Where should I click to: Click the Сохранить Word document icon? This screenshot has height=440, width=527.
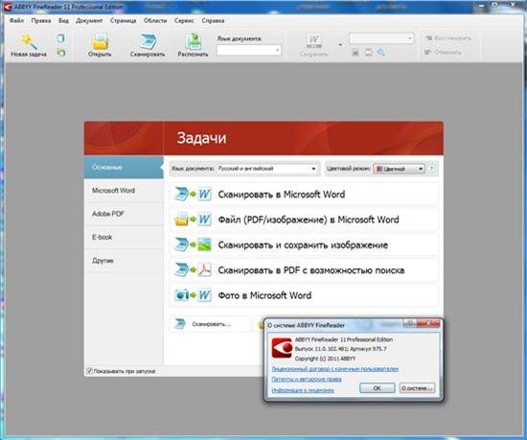(x=314, y=41)
